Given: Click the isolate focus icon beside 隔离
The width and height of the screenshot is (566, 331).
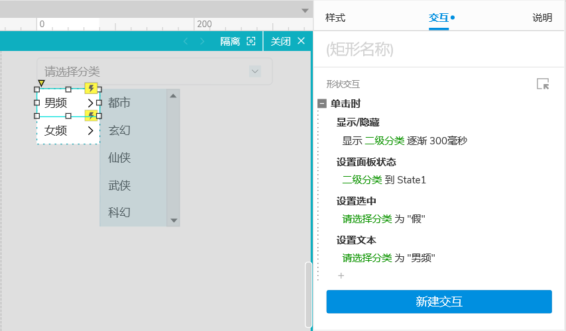Looking at the screenshot, I should (251, 41).
